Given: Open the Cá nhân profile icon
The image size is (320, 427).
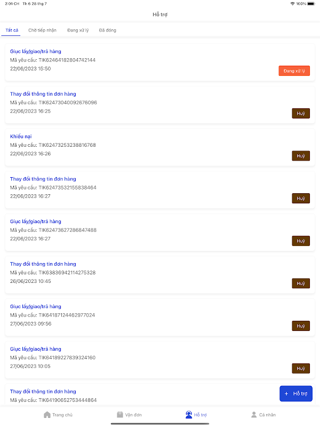Looking at the screenshot, I should tap(254, 415).
